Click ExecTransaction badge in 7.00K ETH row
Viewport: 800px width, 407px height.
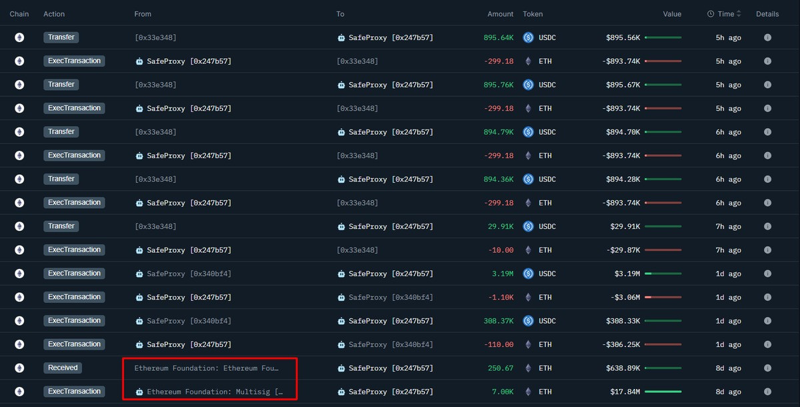click(74, 391)
